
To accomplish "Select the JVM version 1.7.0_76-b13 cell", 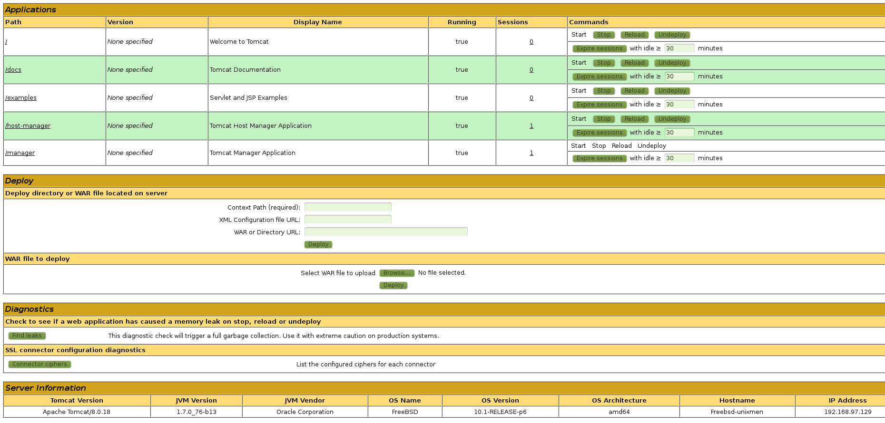I will 197,412.
